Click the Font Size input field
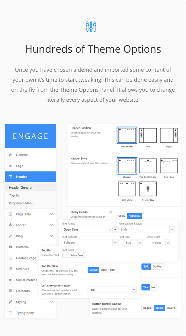The height and width of the screenshot is (336, 186). (128, 243)
